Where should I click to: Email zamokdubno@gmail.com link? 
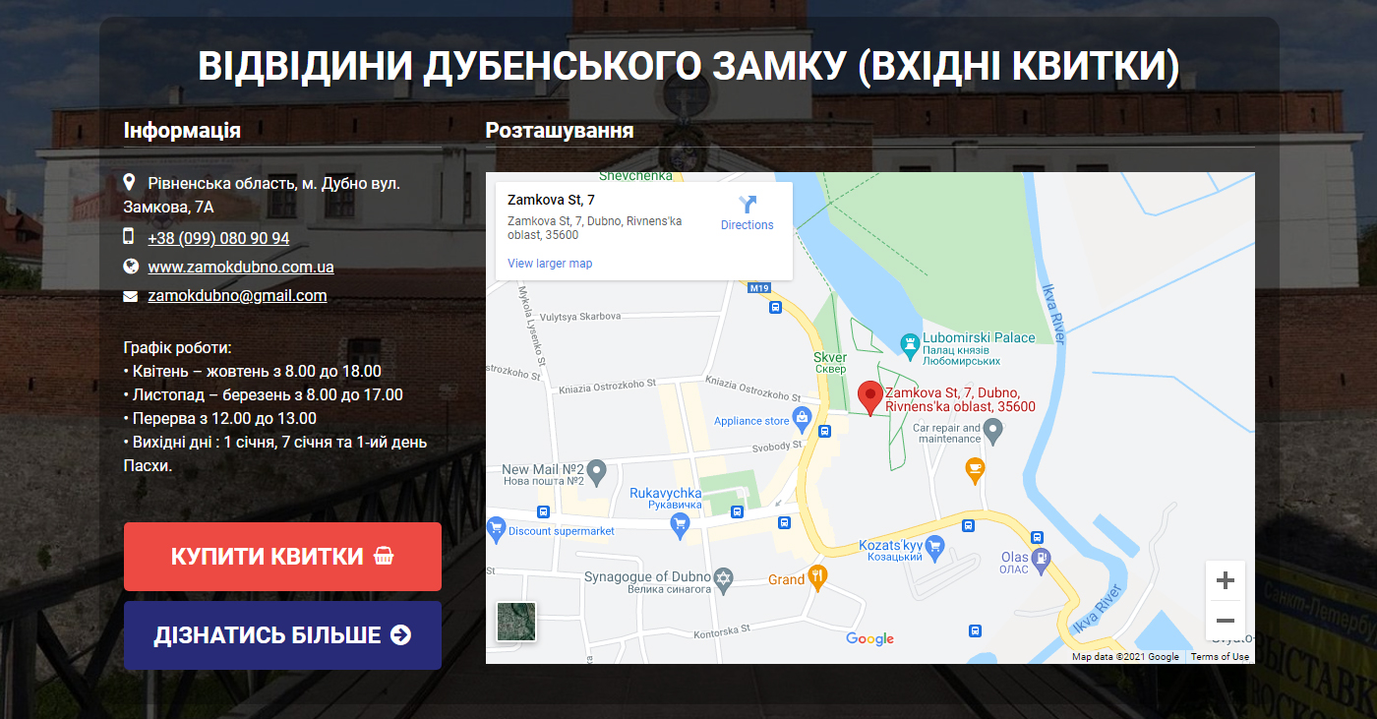tap(237, 295)
